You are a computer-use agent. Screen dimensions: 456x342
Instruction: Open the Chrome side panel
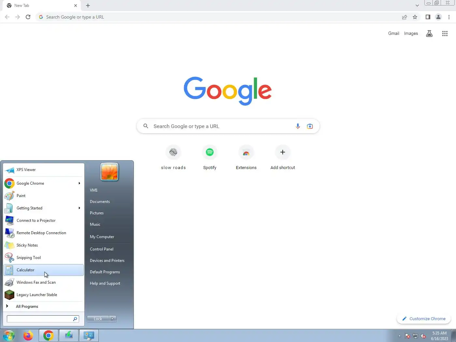tap(428, 17)
